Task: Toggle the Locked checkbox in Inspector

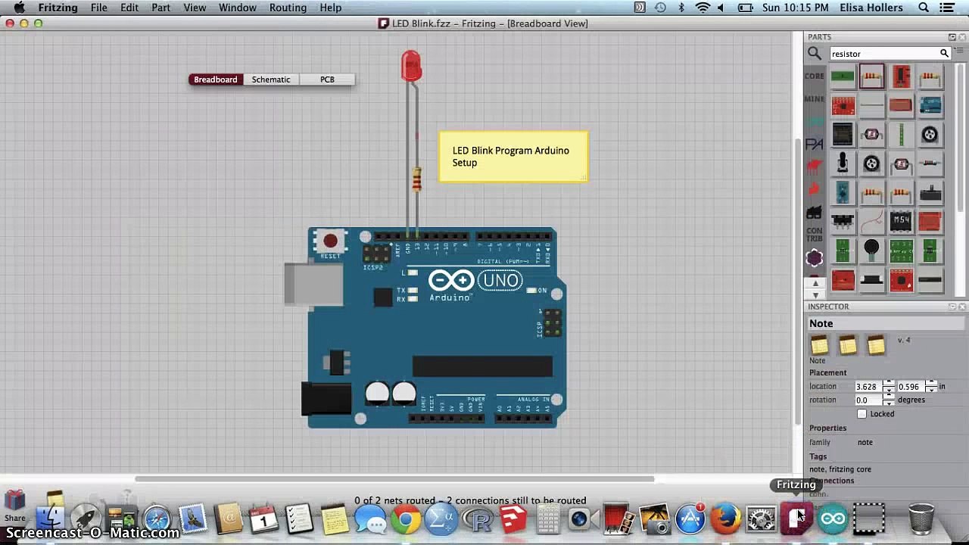Action: tap(862, 414)
